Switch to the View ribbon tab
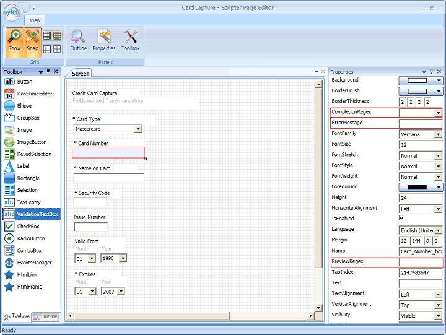Screen dimensions: 446x335 35,20
